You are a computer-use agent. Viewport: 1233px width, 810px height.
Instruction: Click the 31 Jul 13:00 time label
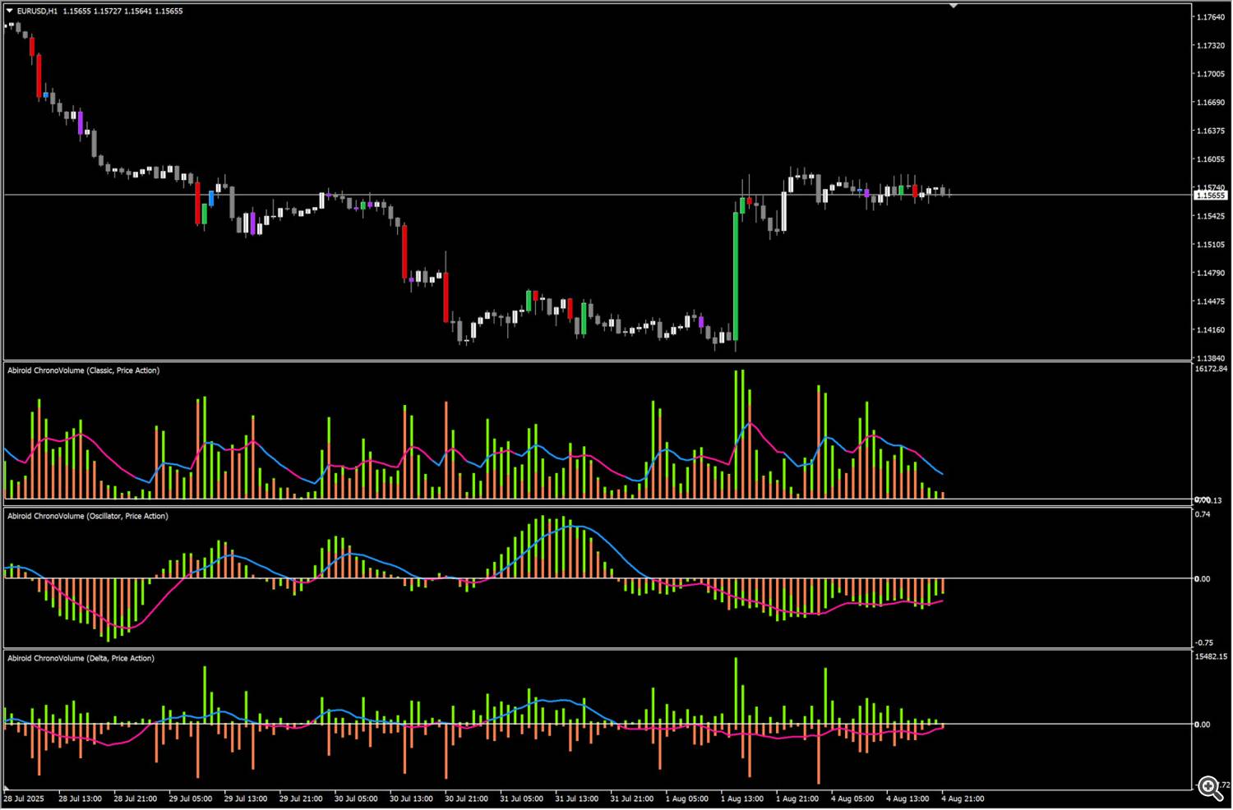[576, 798]
